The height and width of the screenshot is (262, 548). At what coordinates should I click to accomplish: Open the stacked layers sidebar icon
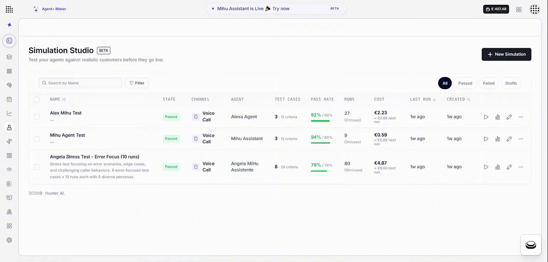point(9,57)
